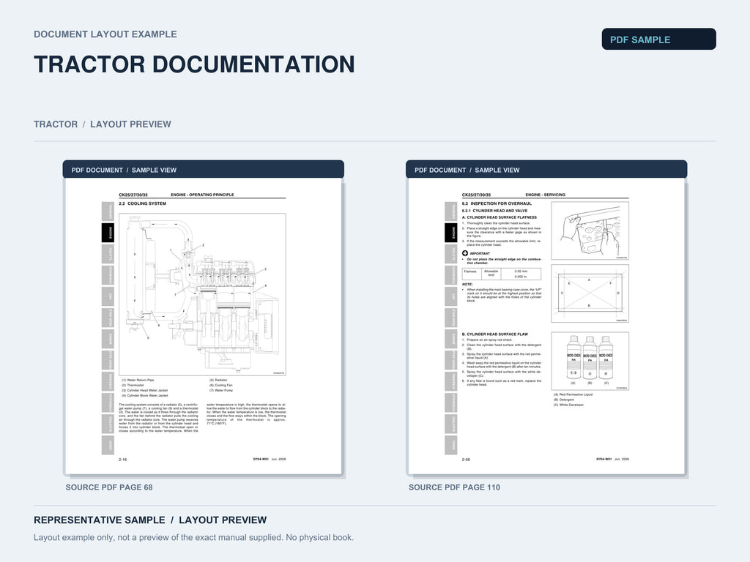This screenshot has width=750, height=562.
Task: Click SOURCE PDF PAGE 110 caption
Action: coord(454,487)
